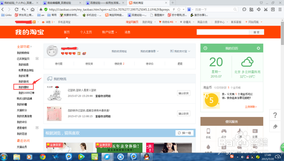
Task: Go to browser home page icon
Action: pyautogui.click(x=32, y=9)
